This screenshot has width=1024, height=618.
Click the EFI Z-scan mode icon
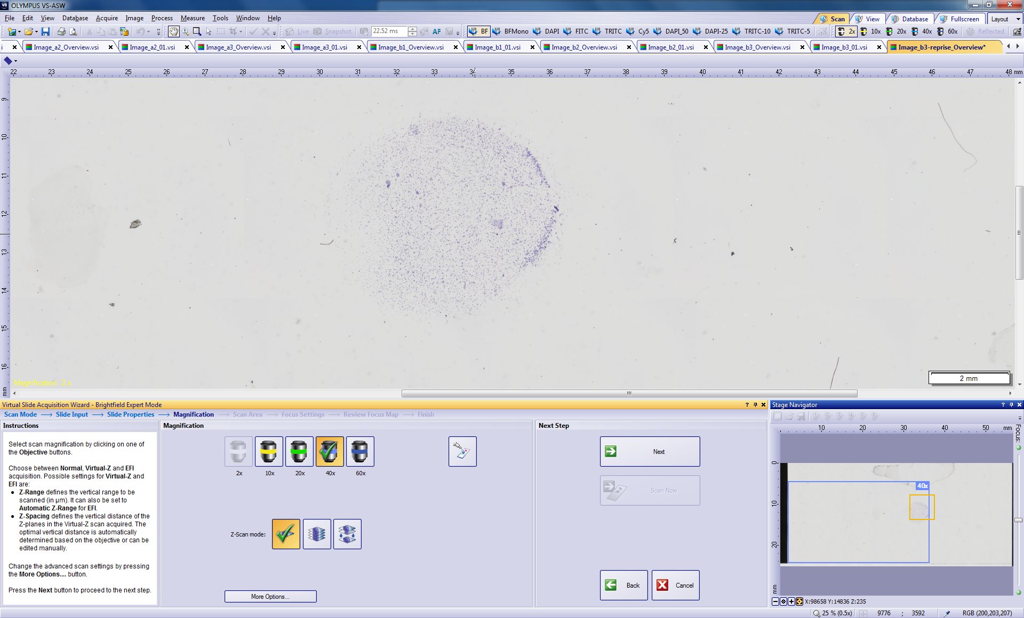[x=347, y=534]
